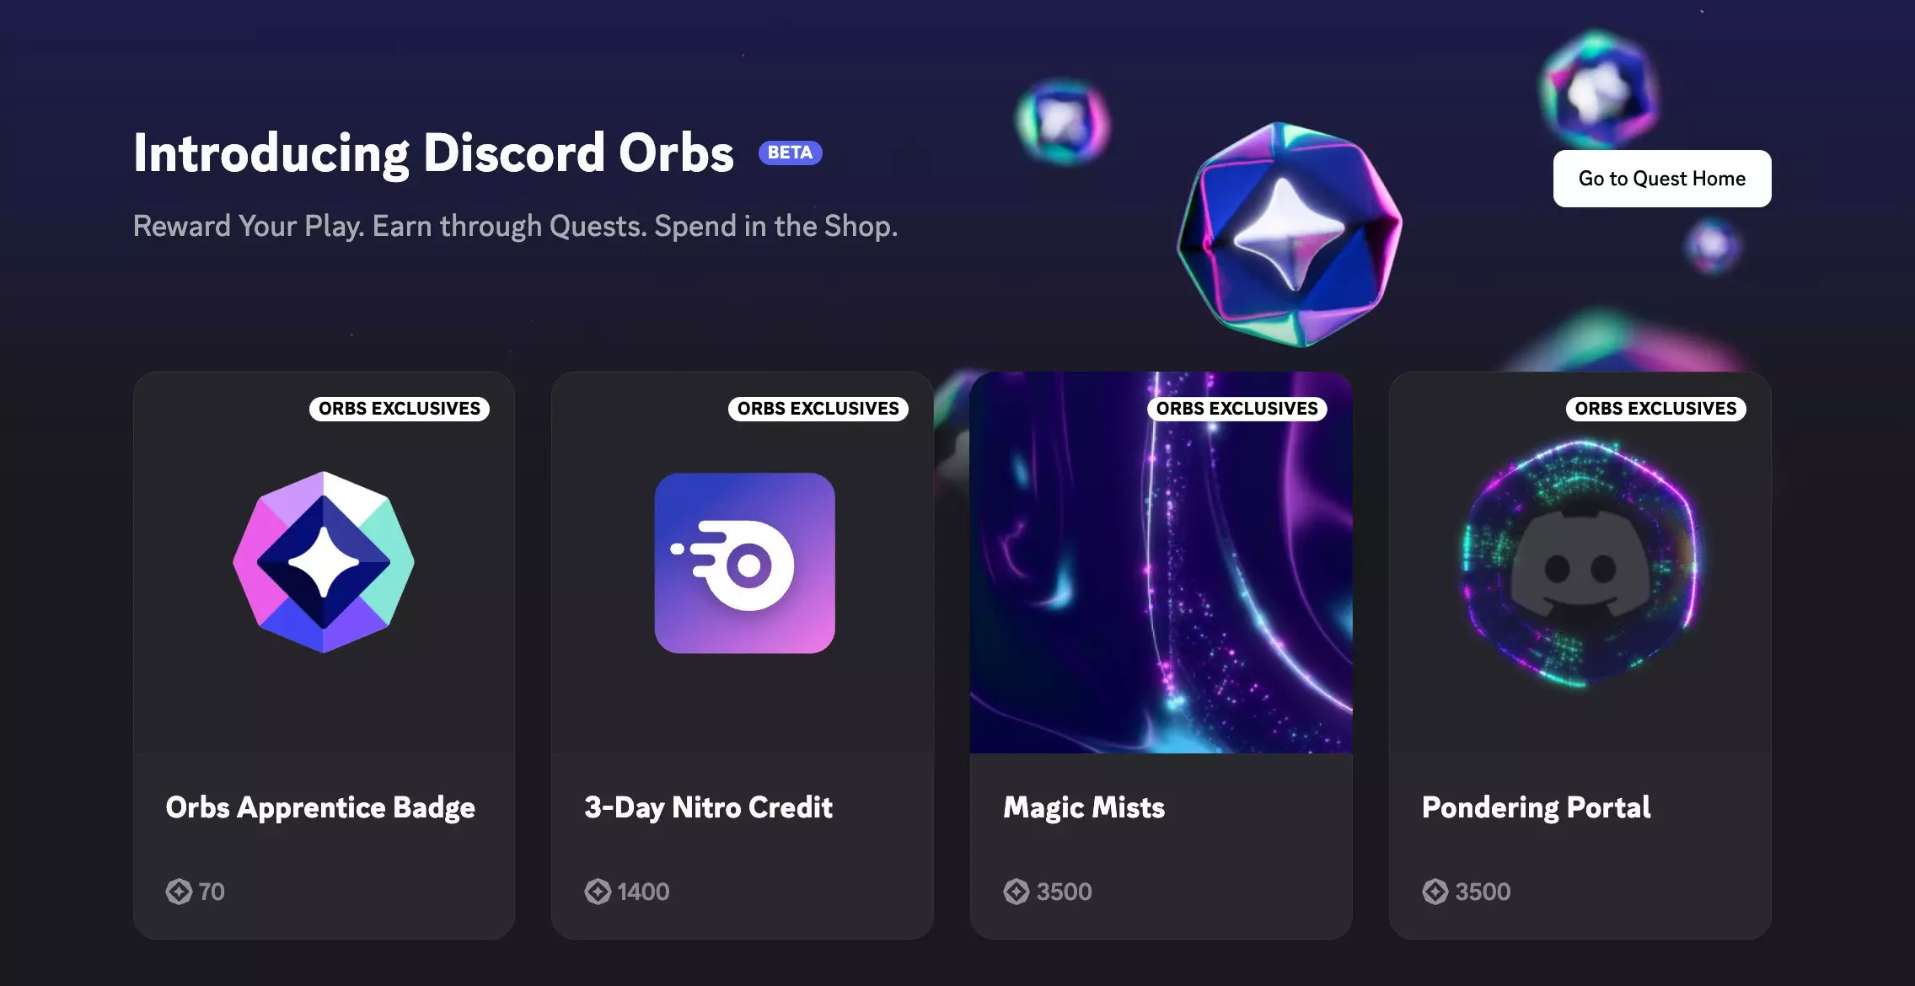Select the Magic Mists title text

(x=1084, y=807)
